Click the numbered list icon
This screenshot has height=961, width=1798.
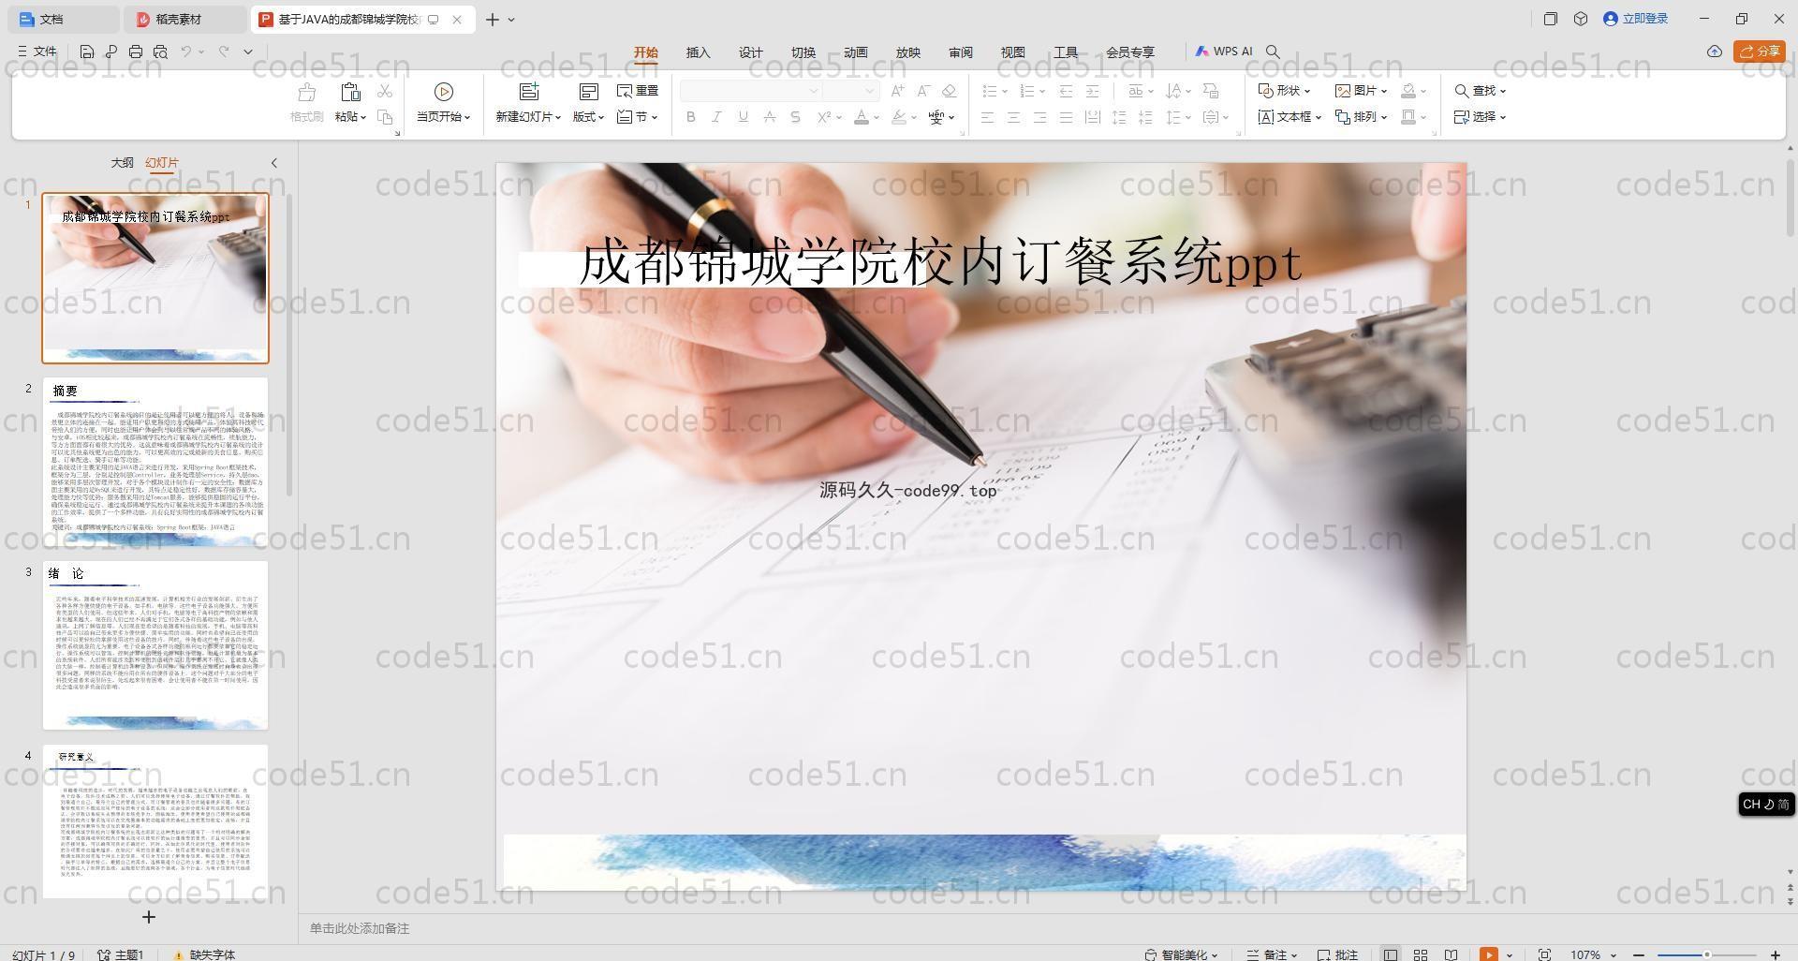(x=1026, y=91)
